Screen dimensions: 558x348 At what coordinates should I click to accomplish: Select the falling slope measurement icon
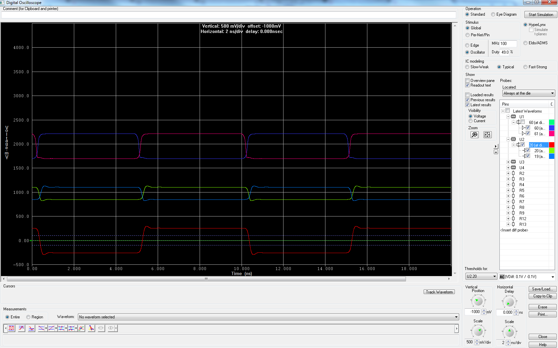[x=41, y=328]
